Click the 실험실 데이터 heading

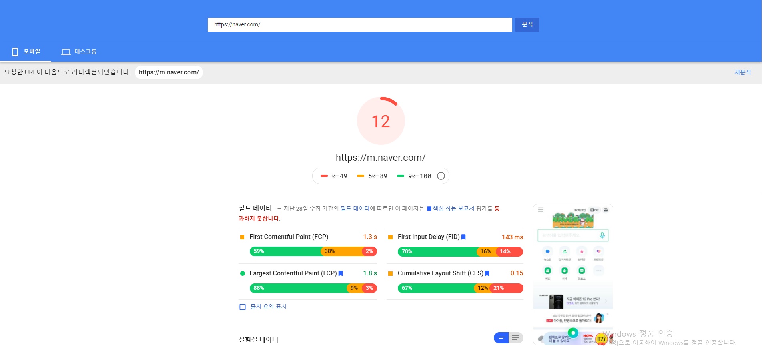coord(258,339)
